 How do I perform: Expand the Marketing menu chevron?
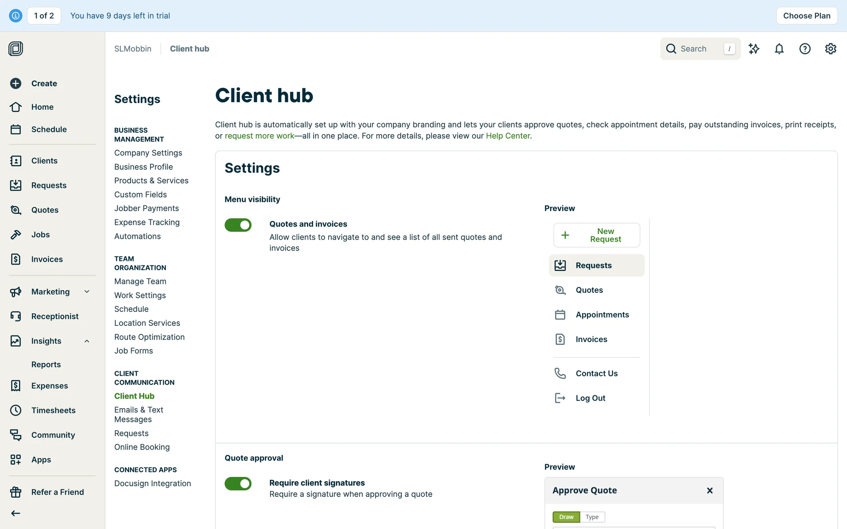87,291
